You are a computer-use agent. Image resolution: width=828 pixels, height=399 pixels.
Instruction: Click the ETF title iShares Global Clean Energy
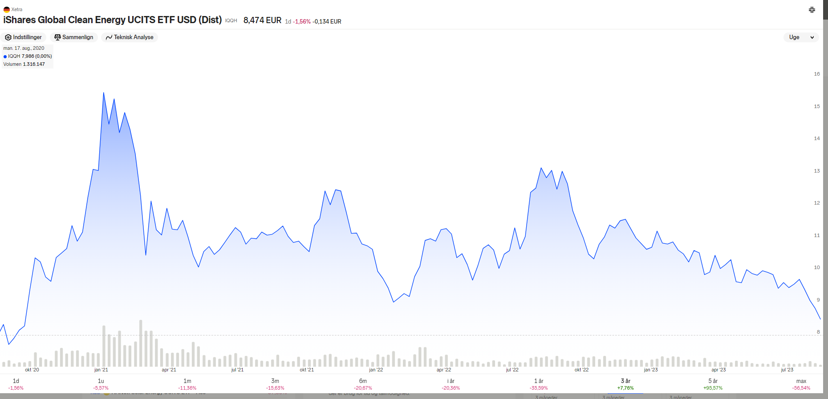click(x=113, y=20)
